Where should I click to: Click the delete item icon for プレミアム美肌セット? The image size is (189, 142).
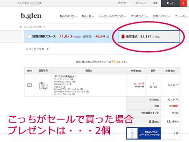pos(30,85)
